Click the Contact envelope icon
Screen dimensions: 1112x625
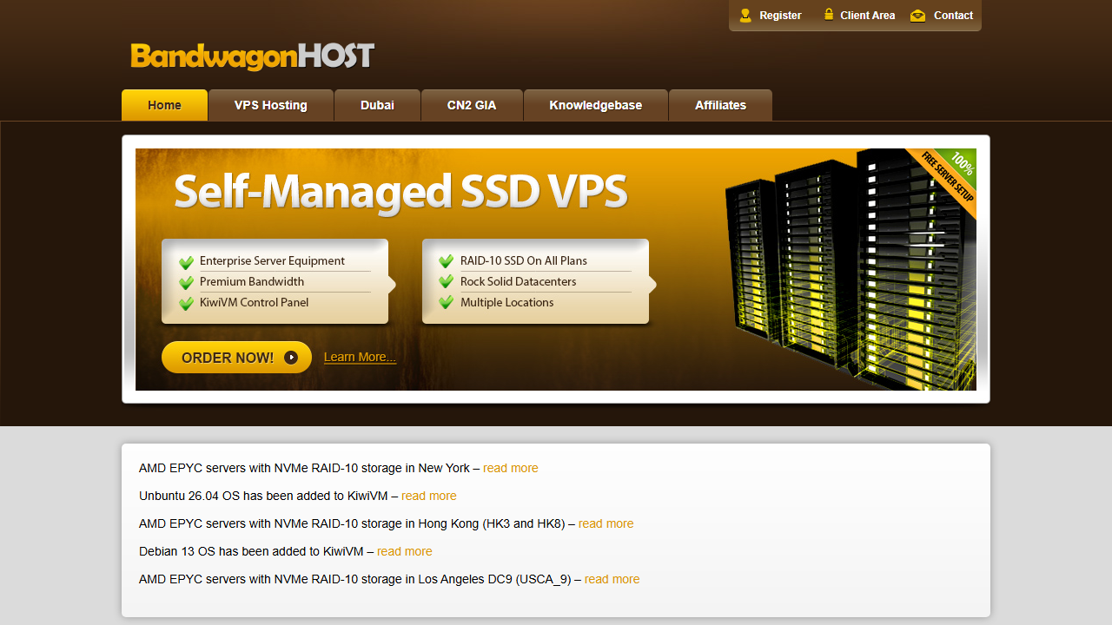(917, 16)
